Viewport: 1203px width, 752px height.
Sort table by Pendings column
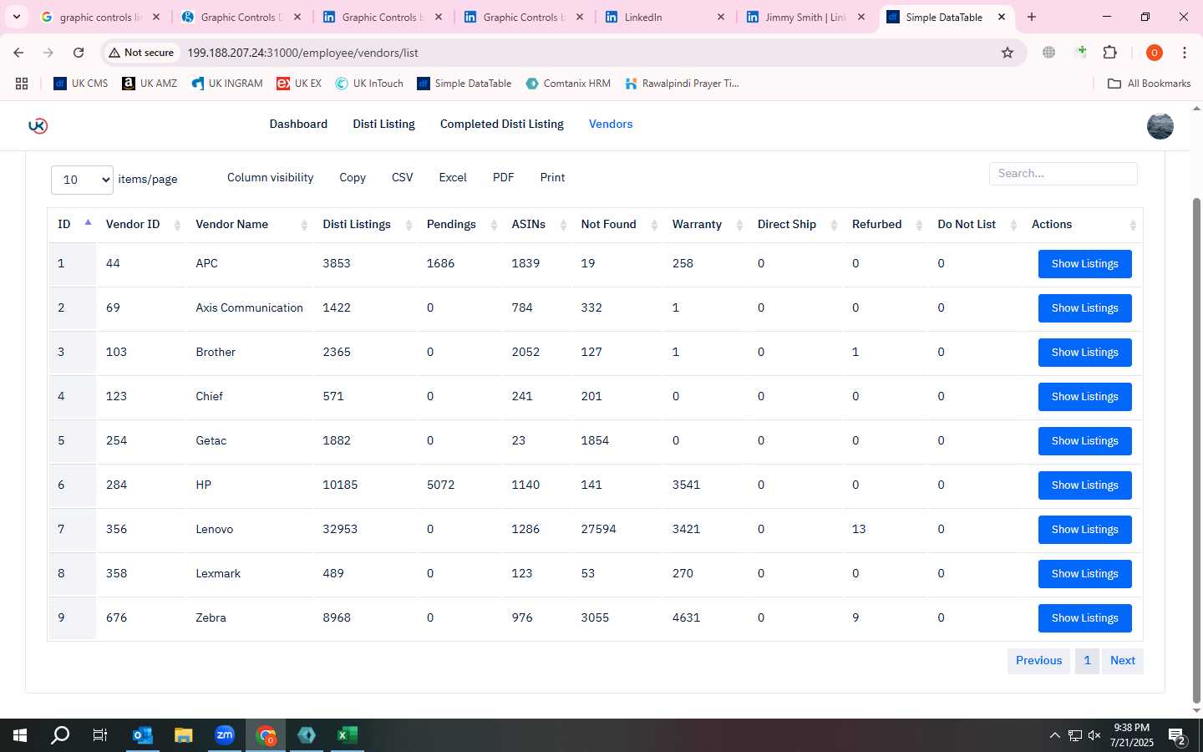pos(459,224)
